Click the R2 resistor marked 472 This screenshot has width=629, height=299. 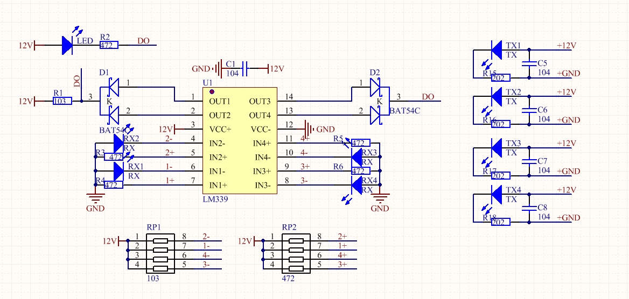point(108,46)
